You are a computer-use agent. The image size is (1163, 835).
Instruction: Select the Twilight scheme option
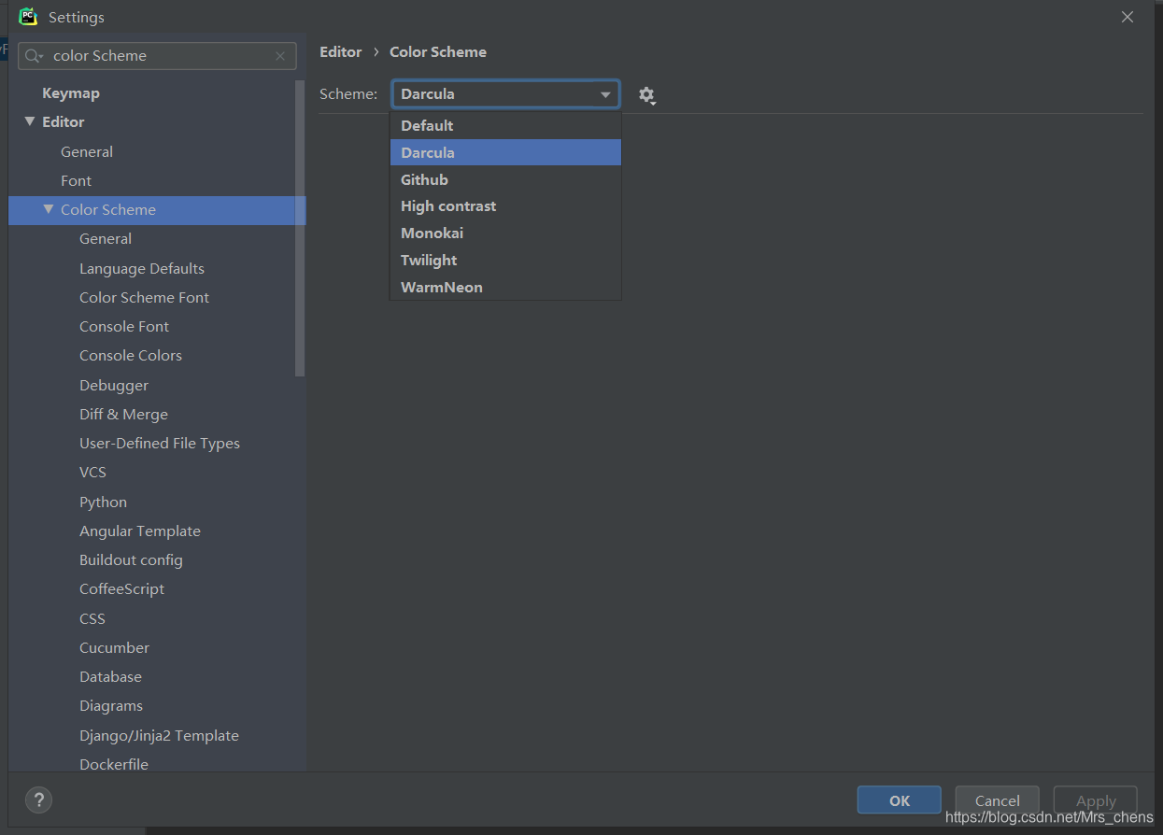(505, 261)
